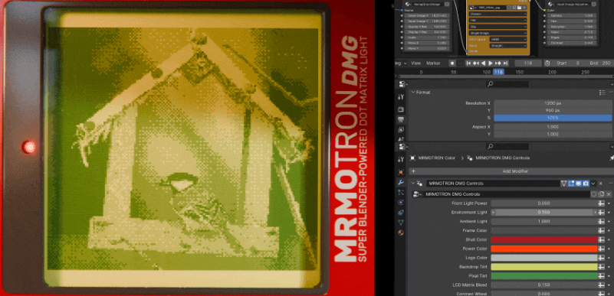Open the Physics properties tab icon
Screen dimensions: 614x296
pyautogui.click(x=401, y=203)
